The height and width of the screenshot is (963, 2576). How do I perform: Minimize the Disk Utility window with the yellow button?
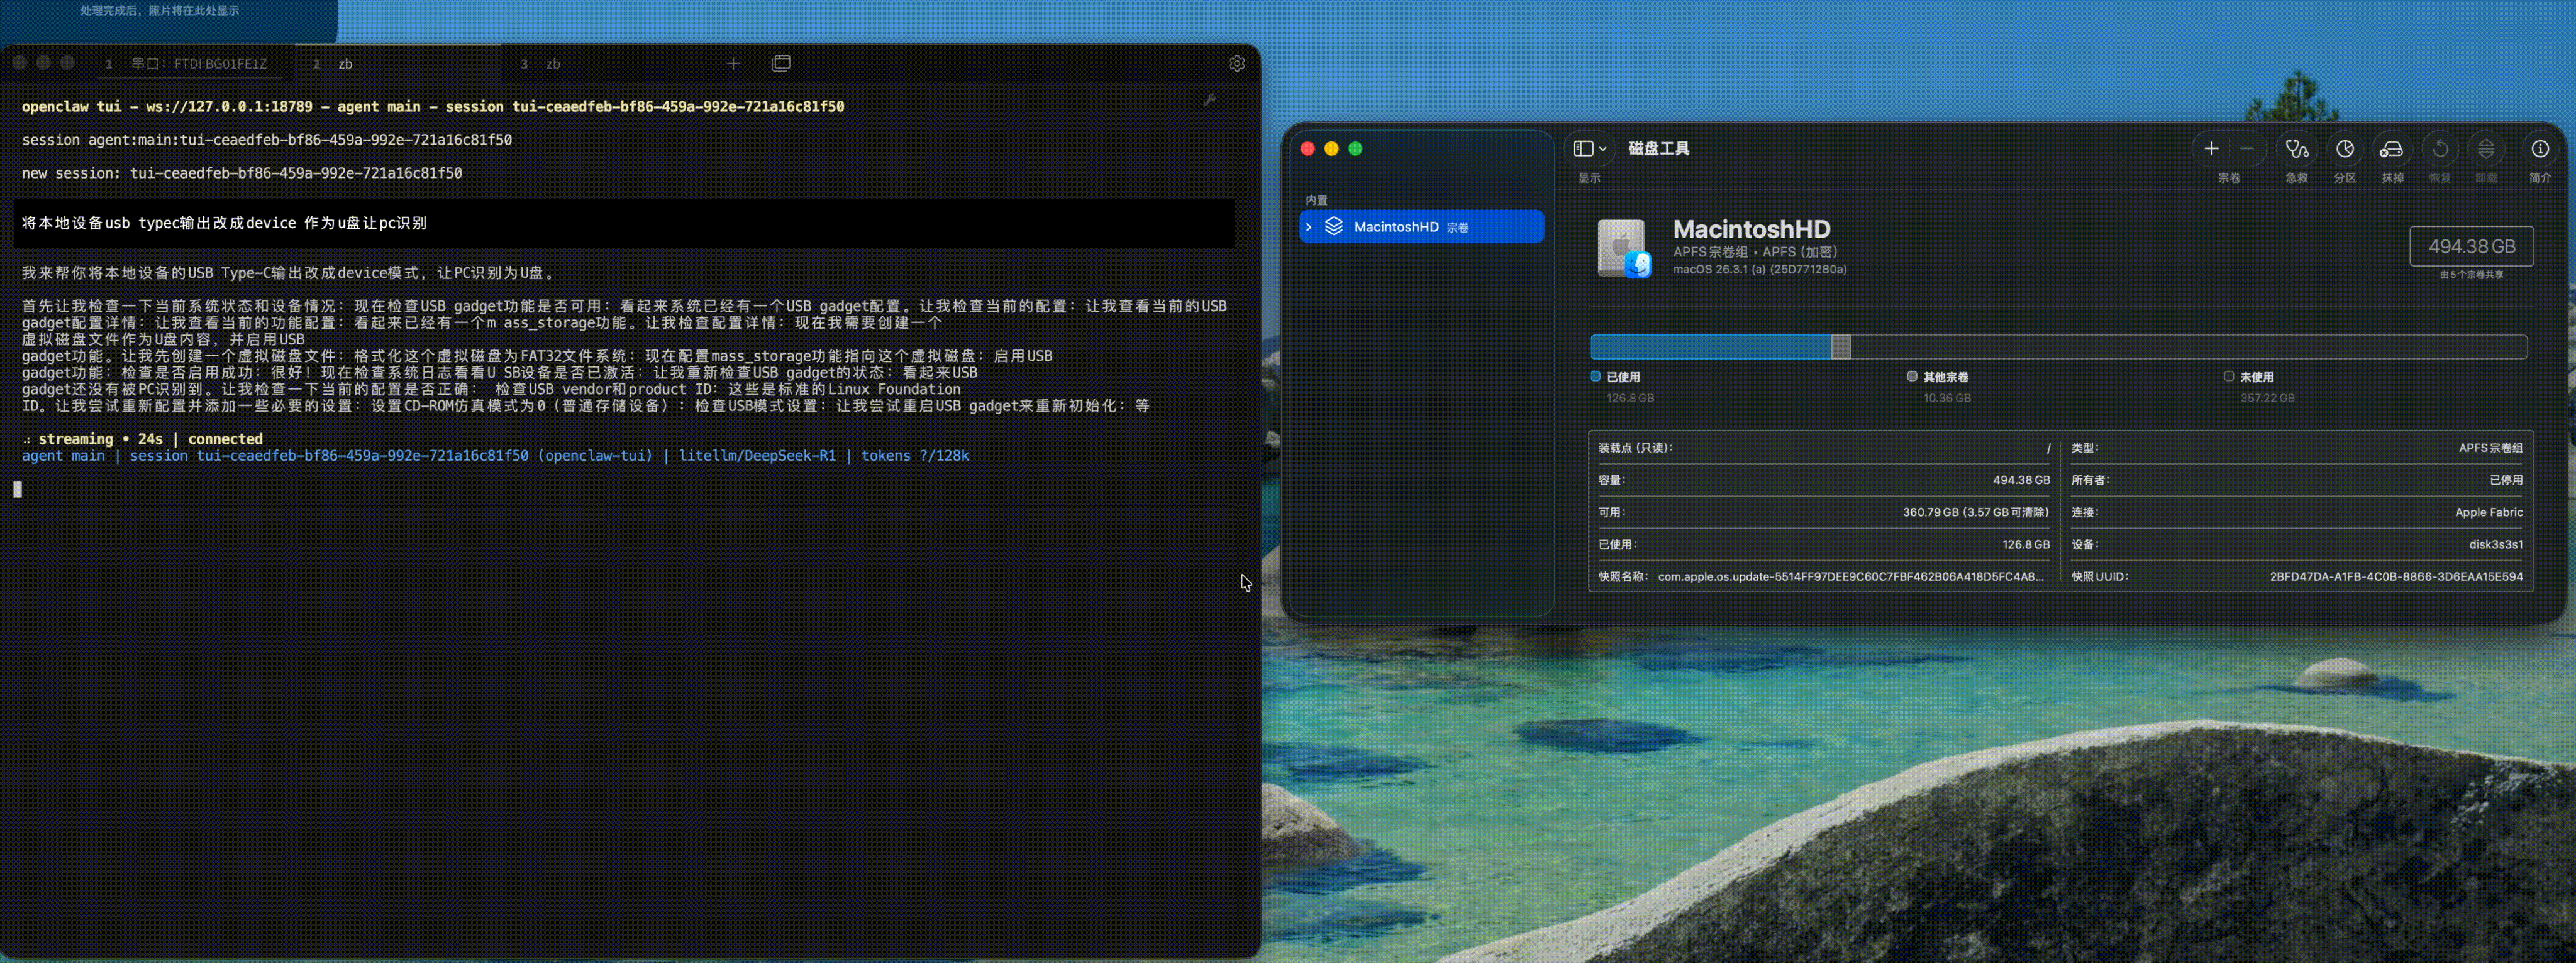pyautogui.click(x=1331, y=149)
